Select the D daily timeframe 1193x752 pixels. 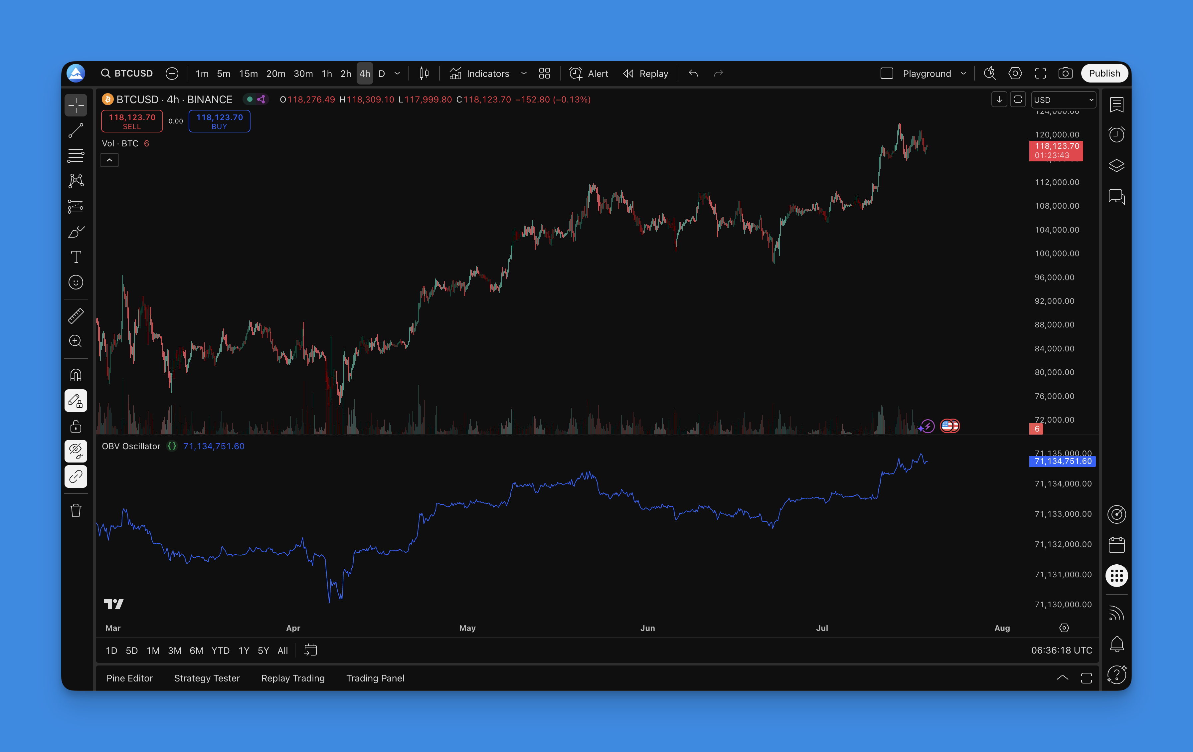point(382,73)
